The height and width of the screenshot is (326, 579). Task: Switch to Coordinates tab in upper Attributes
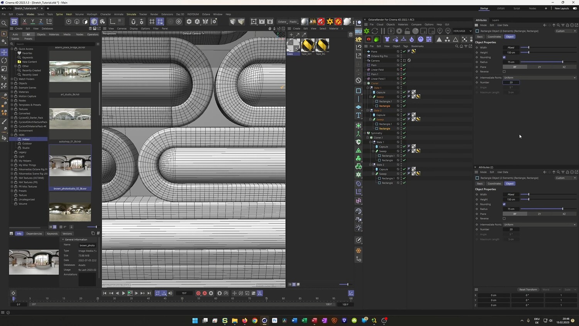(x=494, y=37)
